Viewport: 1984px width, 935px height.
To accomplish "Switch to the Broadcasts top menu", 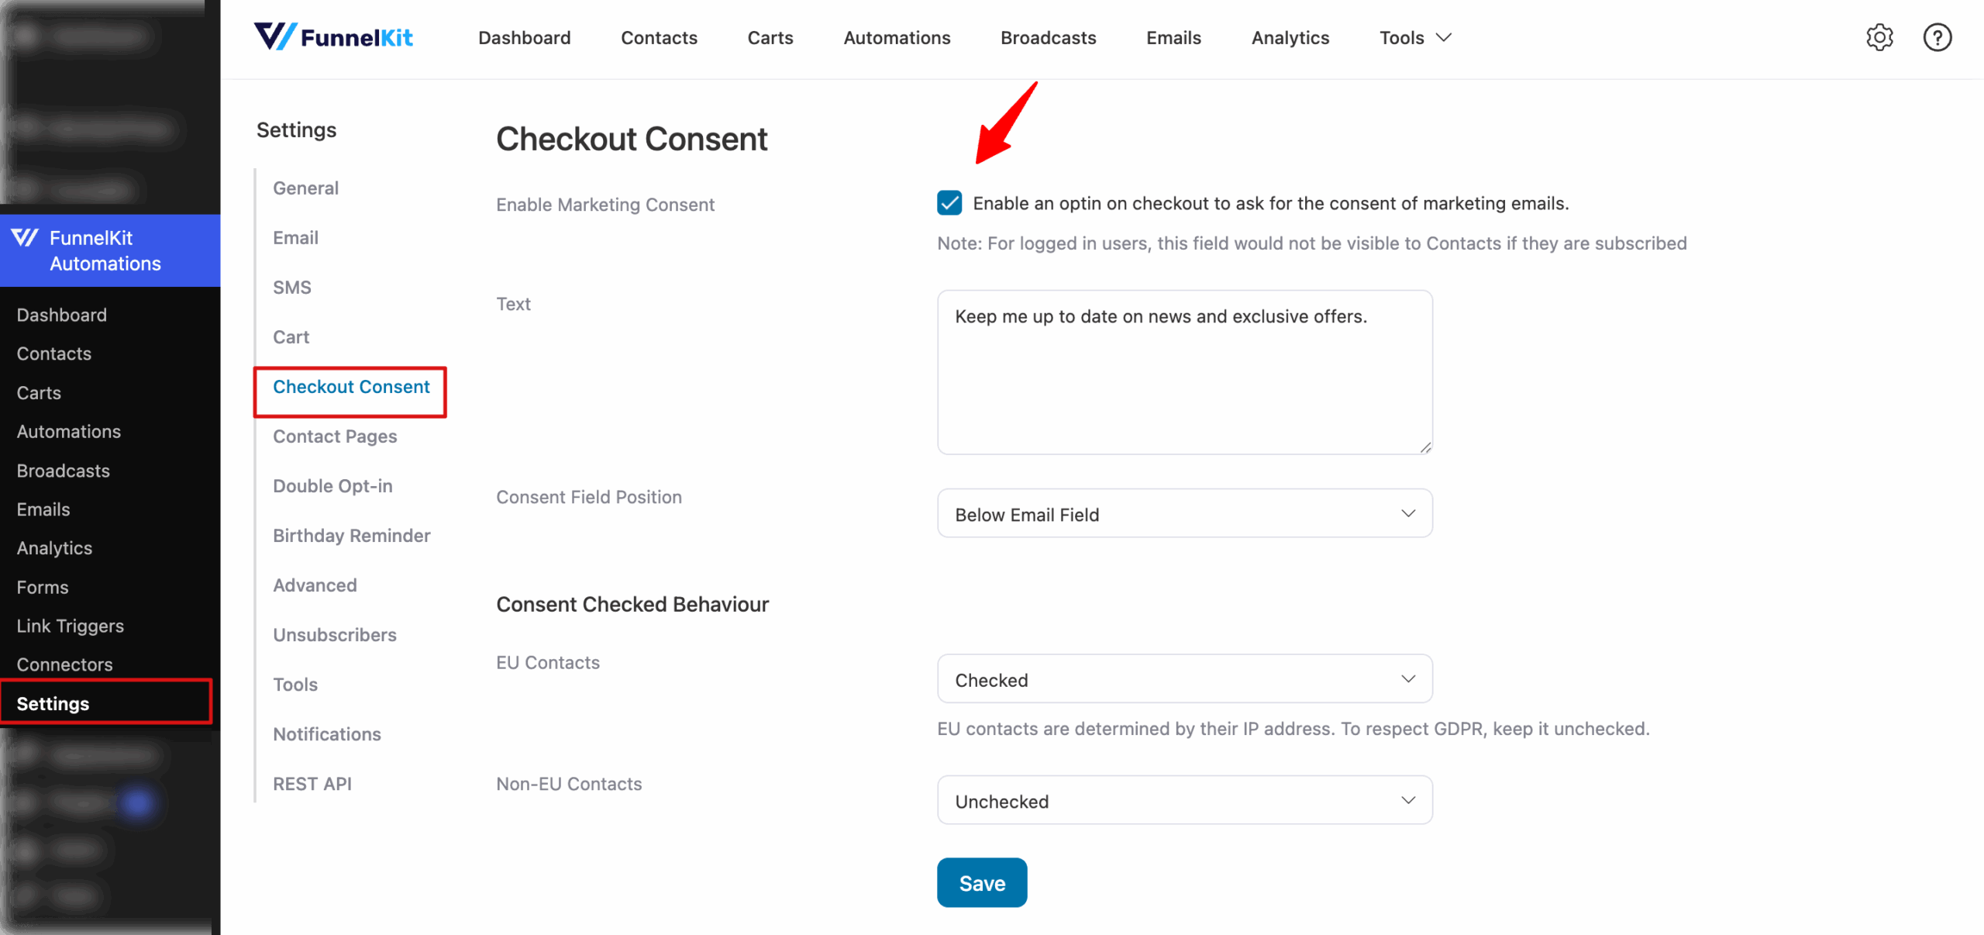I will [x=1048, y=37].
